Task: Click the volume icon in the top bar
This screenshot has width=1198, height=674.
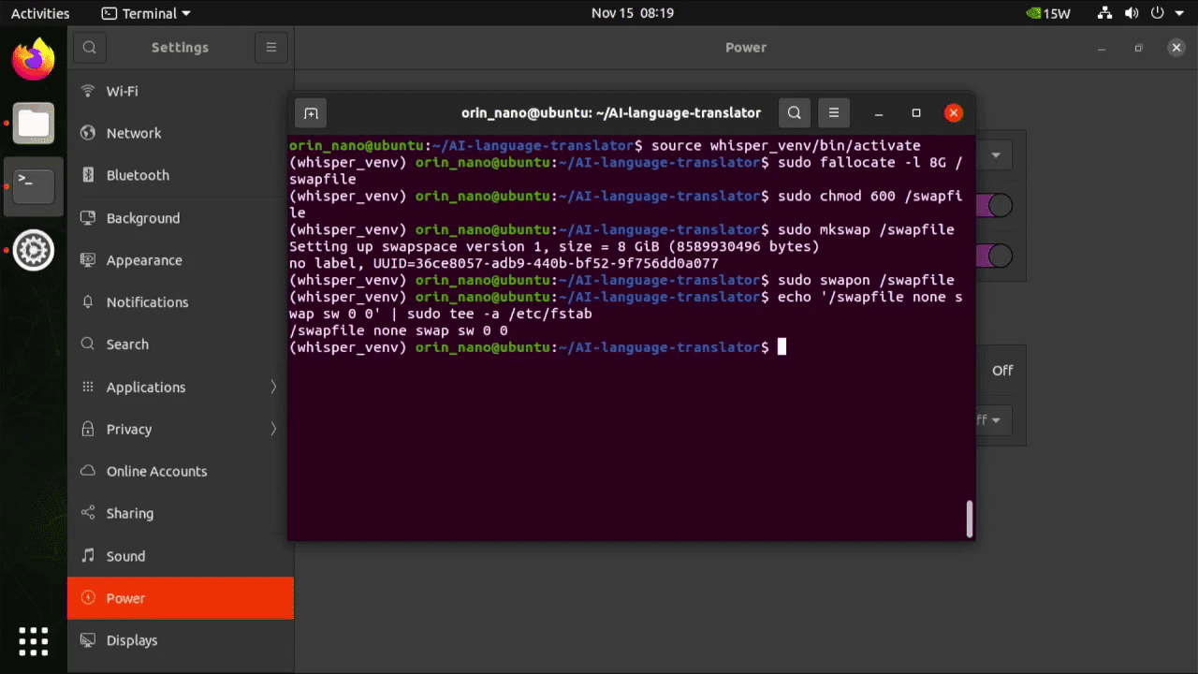Action: (x=1131, y=12)
